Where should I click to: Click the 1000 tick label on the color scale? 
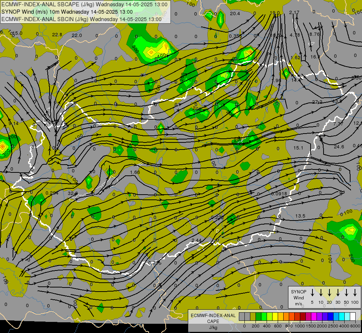click(x=300, y=326)
